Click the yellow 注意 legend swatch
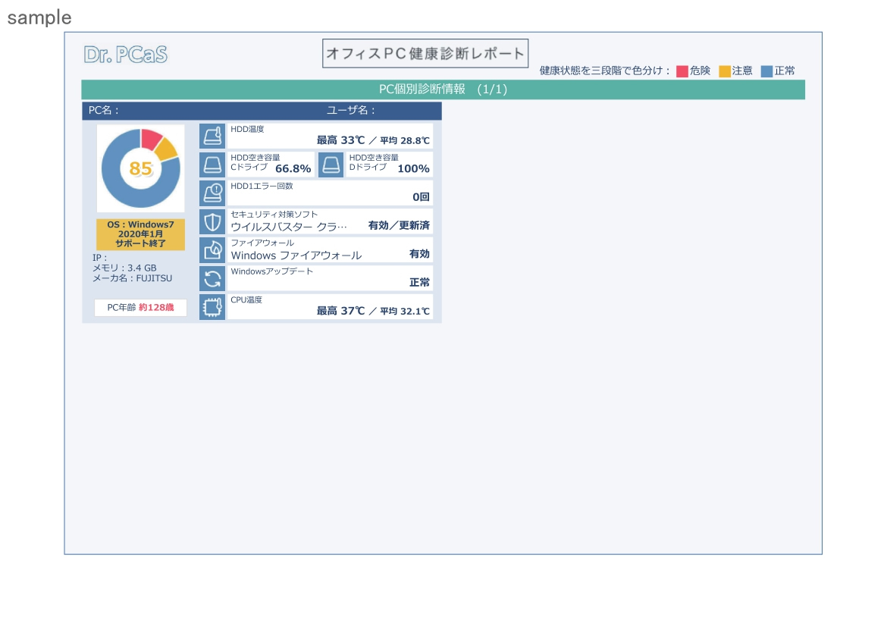887x627 pixels. click(725, 71)
